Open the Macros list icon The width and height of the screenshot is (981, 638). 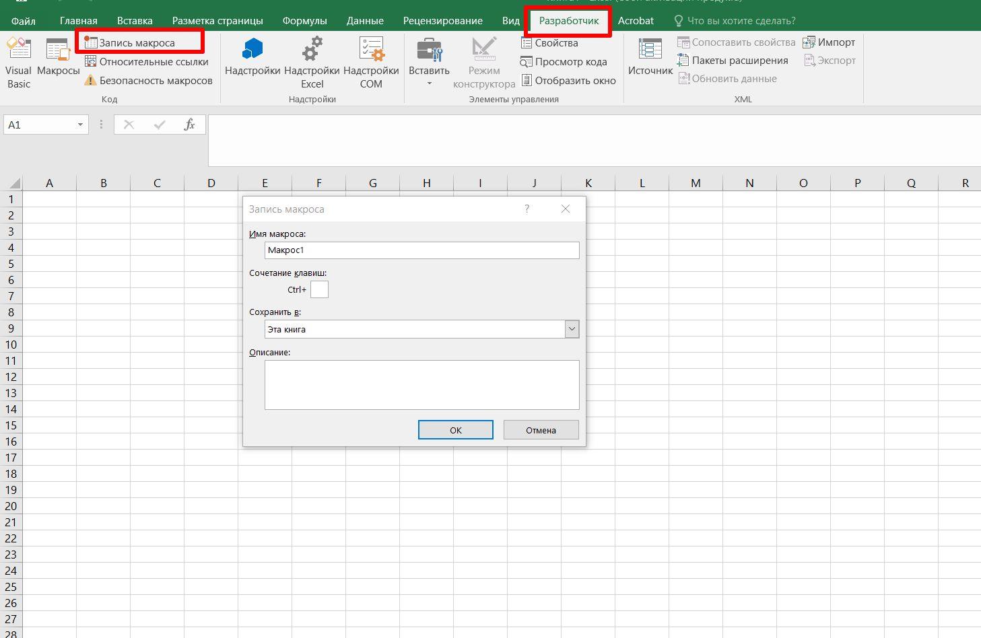point(58,58)
